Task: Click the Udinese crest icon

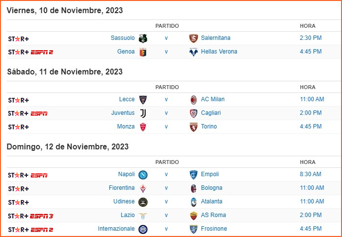Action: (x=143, y=202)
